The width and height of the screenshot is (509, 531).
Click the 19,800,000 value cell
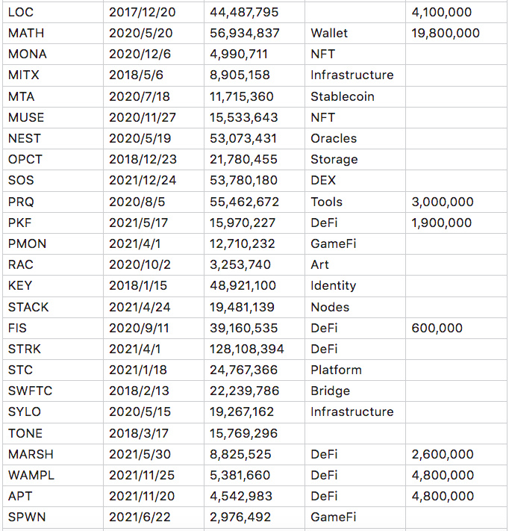[456, 33]
